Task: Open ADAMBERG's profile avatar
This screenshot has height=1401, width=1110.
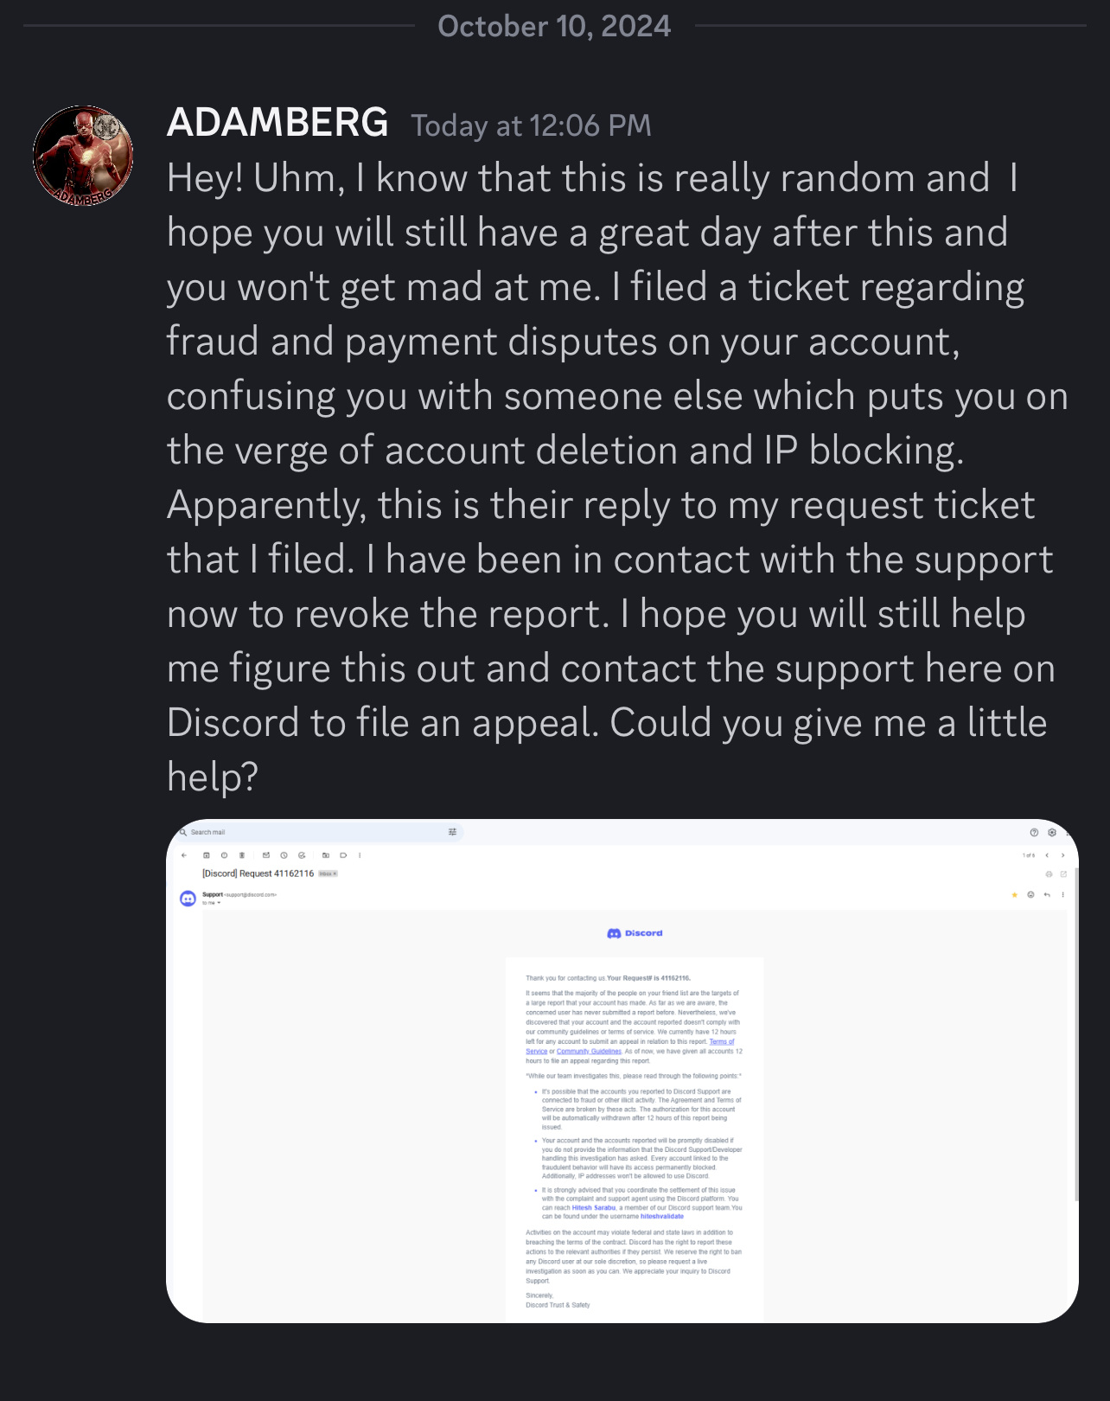Action: point(83,156)
